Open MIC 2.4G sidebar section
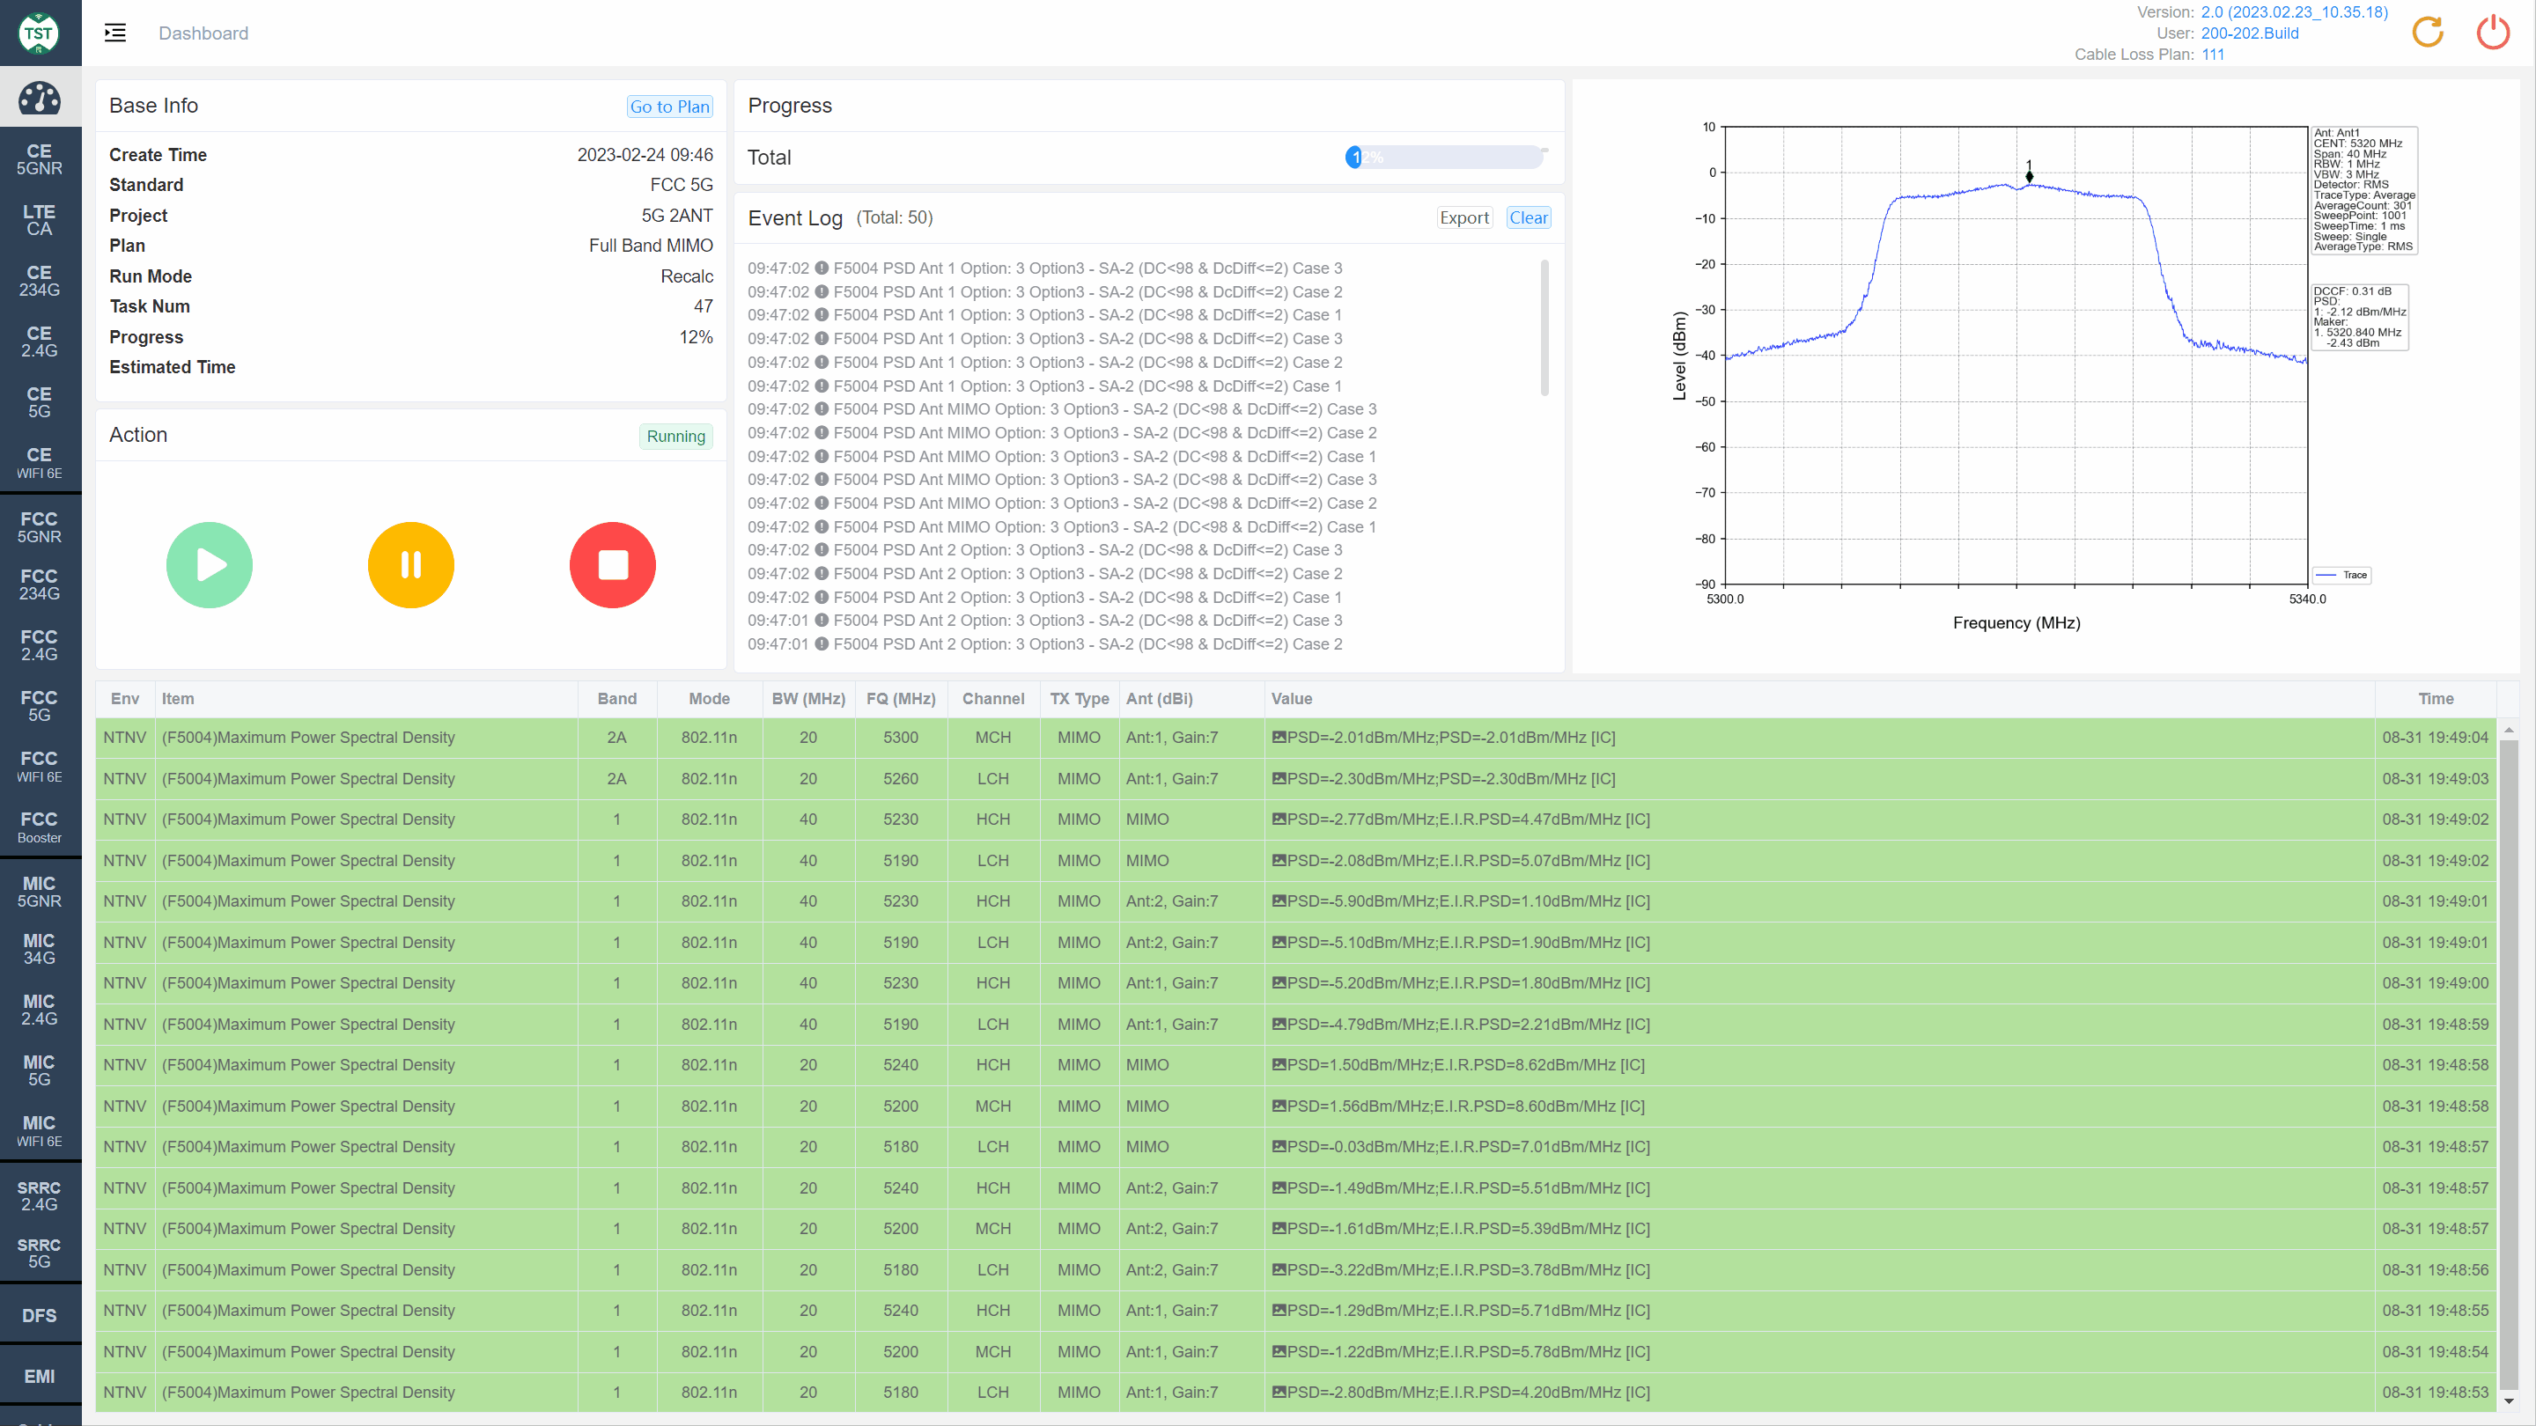The height and width of the screenshot is (1426, 2536). coord(40,1009)
